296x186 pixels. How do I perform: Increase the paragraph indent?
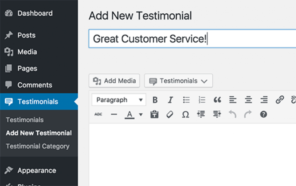click(217, 114)
